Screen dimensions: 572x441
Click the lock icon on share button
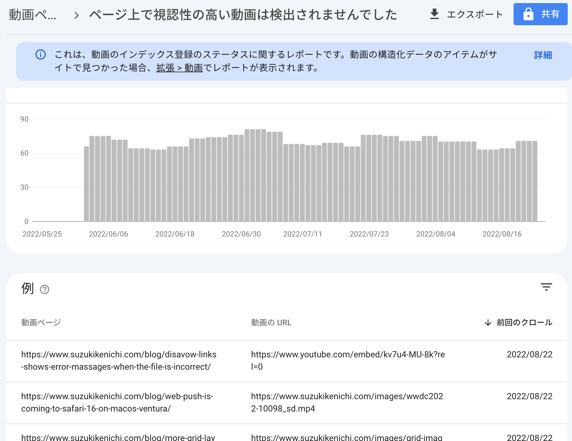pos(528,14)
